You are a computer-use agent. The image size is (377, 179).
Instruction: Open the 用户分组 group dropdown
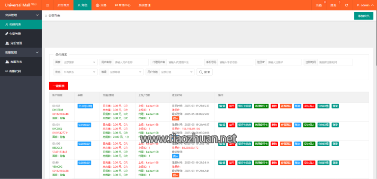point(177,72)
